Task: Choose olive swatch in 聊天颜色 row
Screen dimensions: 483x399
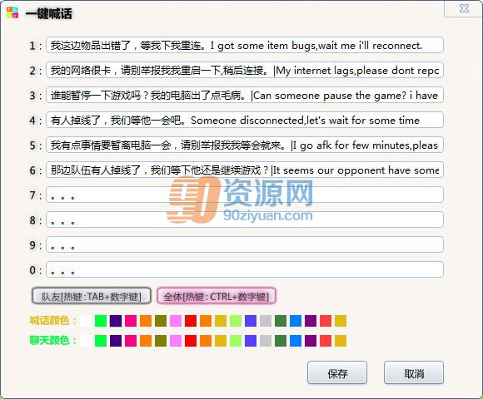Action: pyautogui.click(x=161, y=341)
